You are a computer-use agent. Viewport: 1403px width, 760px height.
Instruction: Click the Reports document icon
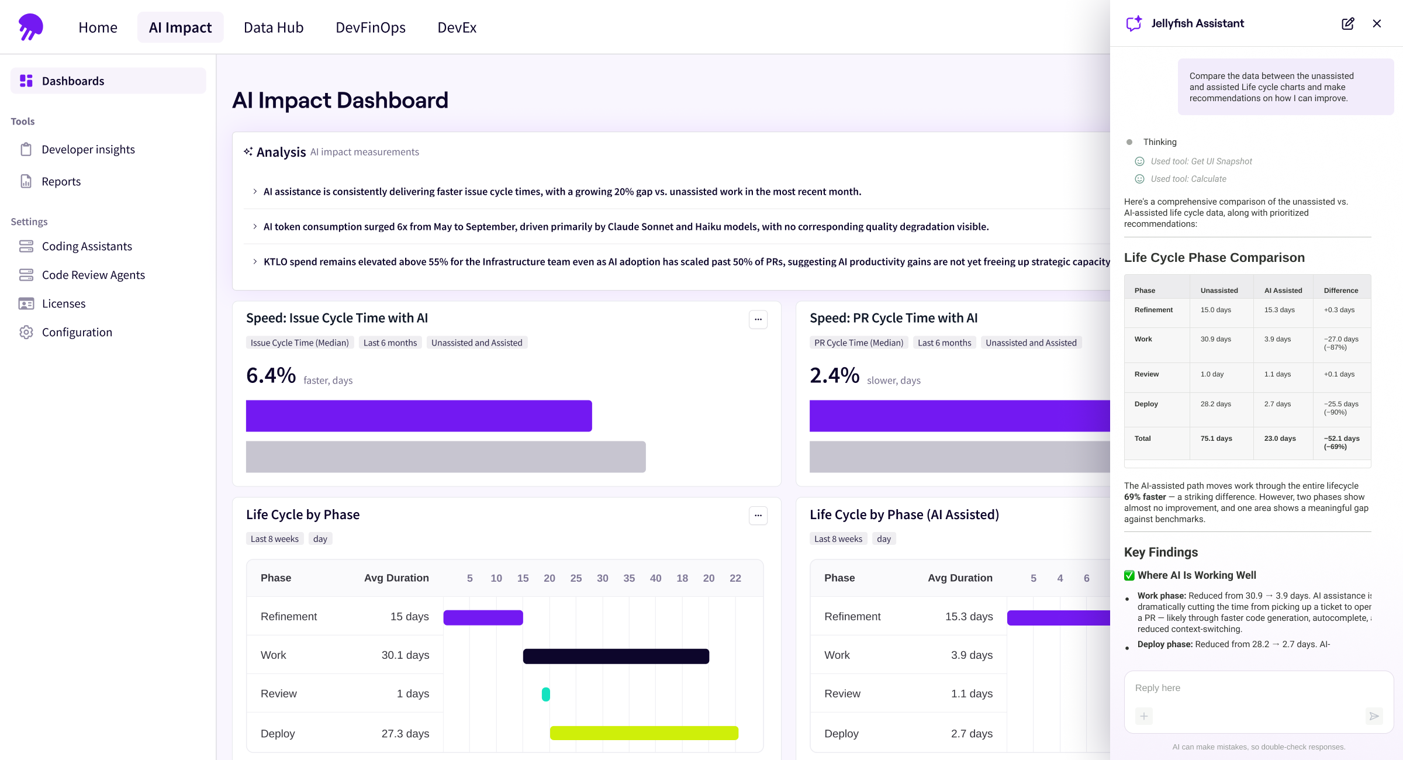pyautogui.click(x=26, y=181)
